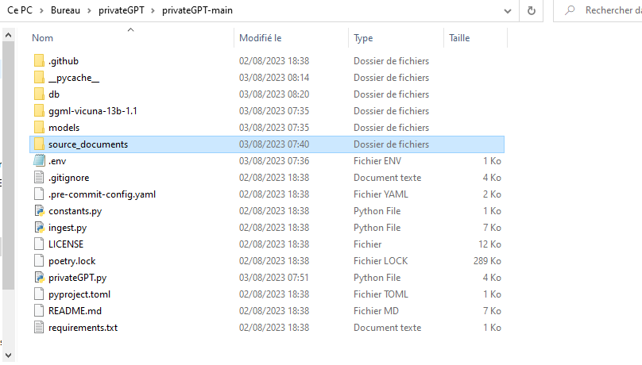Select the __pycache__ folder icon
The height and width of the screenshot is (365, 642).
point(40,78)
